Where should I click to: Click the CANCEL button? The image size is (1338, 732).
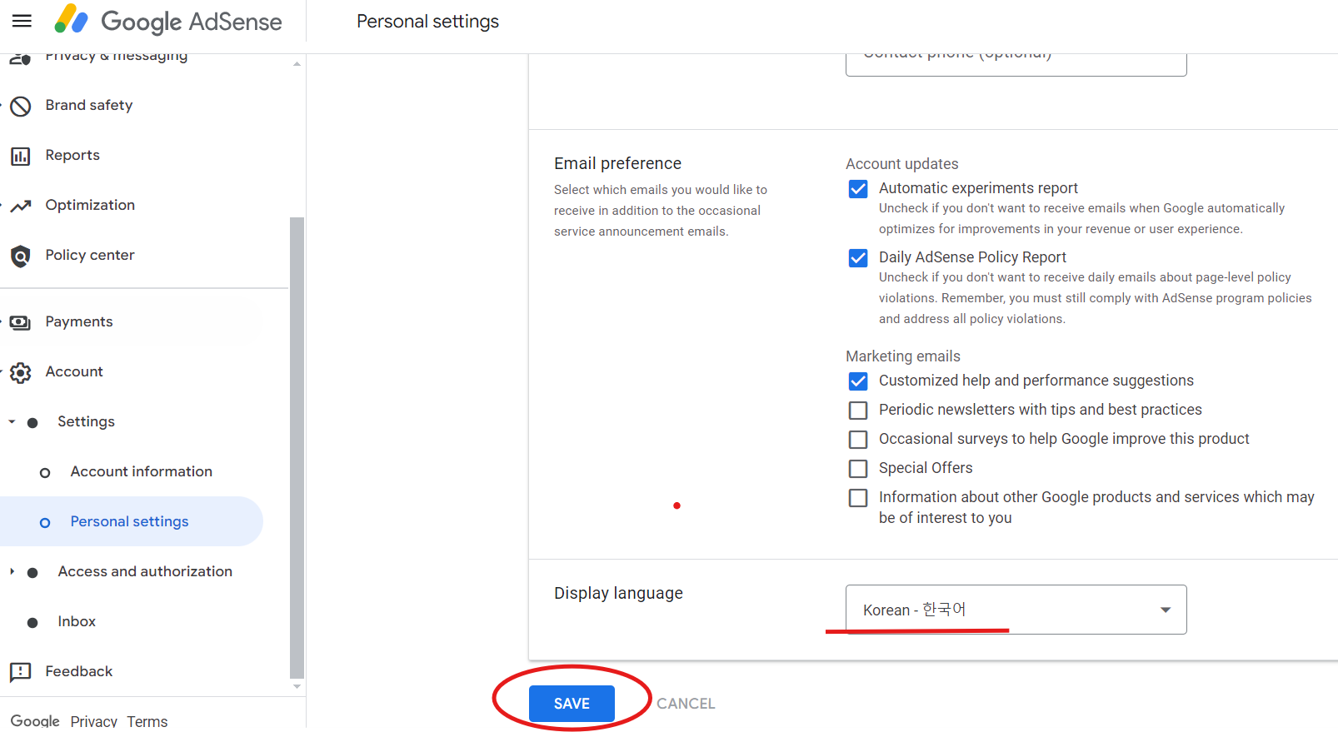(x=686, y=704)
